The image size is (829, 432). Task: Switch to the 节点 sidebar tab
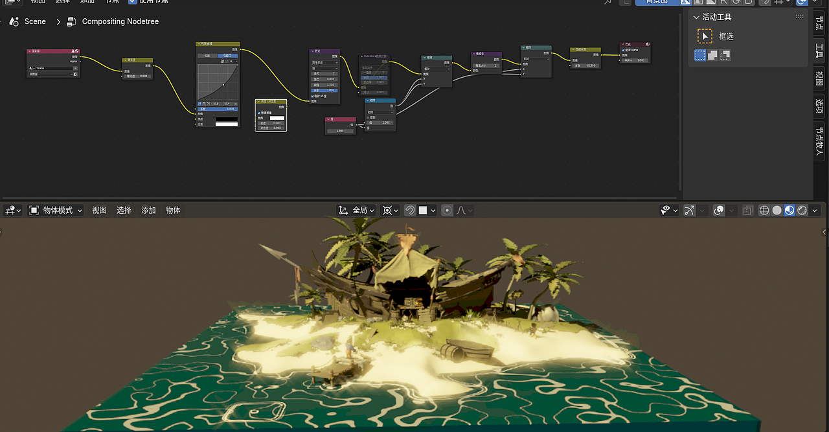tap(819, 22)
